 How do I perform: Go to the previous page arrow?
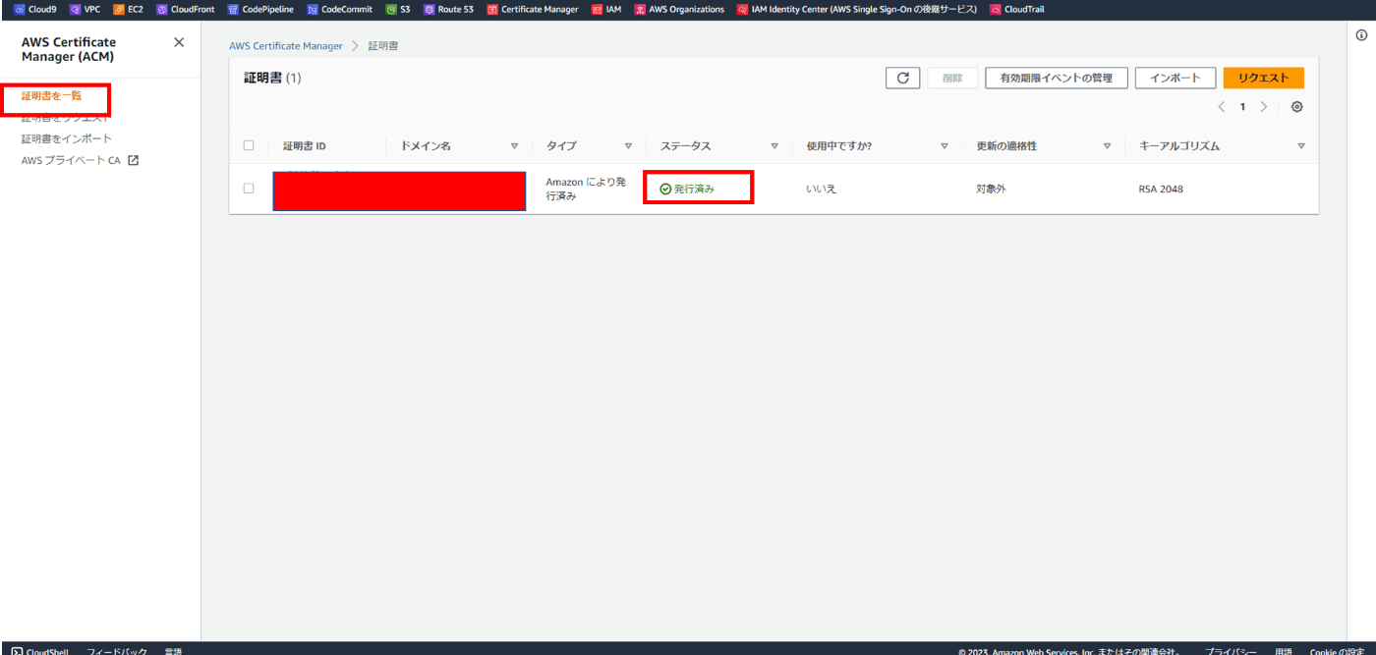pos(1222,107)
